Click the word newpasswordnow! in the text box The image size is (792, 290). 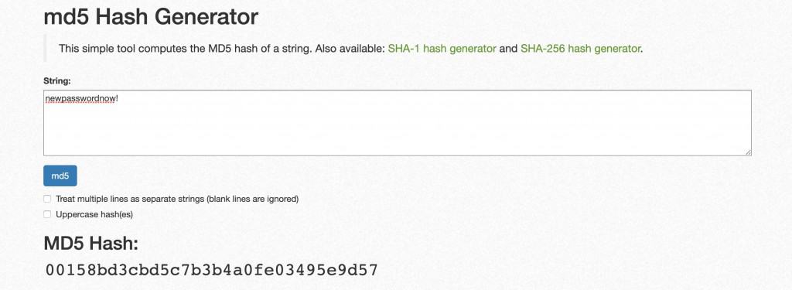pyautogui.click(x=81, y=98)
